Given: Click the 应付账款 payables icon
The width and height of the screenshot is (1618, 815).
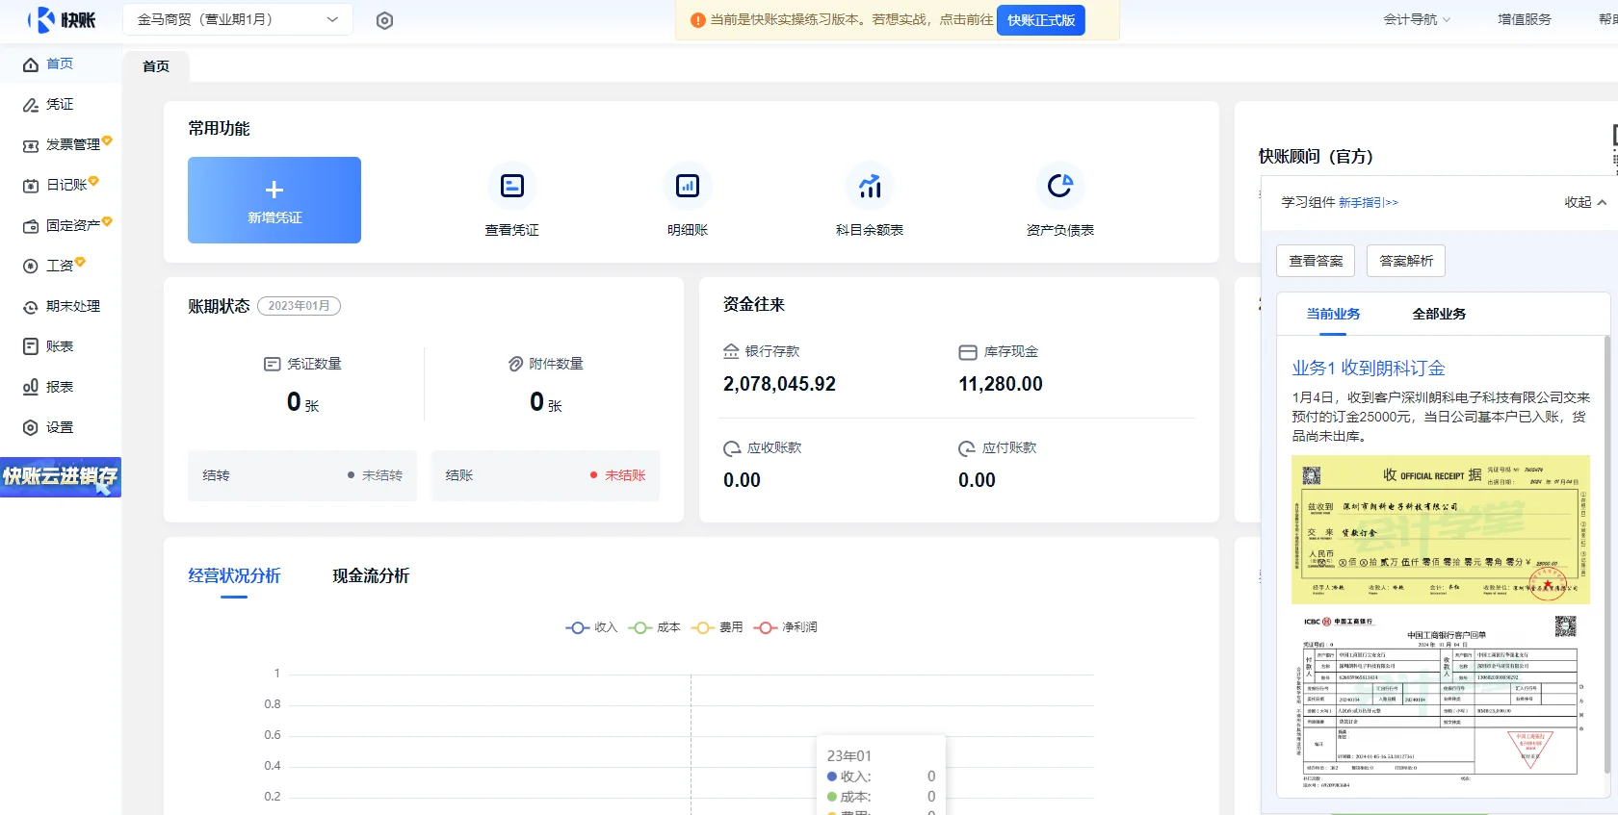Looking at the screenshot, I should pos(967,448).
